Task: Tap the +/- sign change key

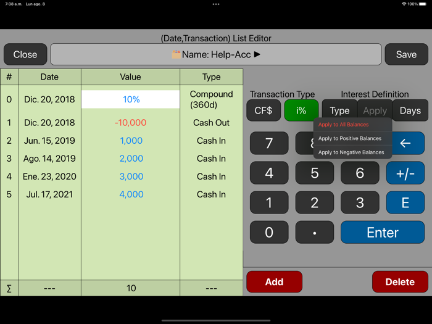Action: [x=405, y=173]
